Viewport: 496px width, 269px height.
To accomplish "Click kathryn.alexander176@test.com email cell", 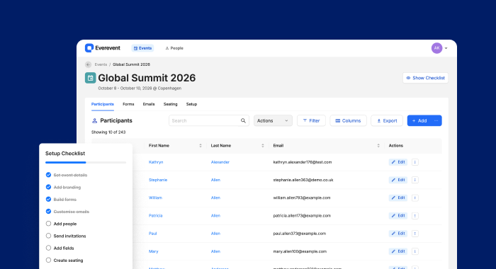I will point(303,162).
